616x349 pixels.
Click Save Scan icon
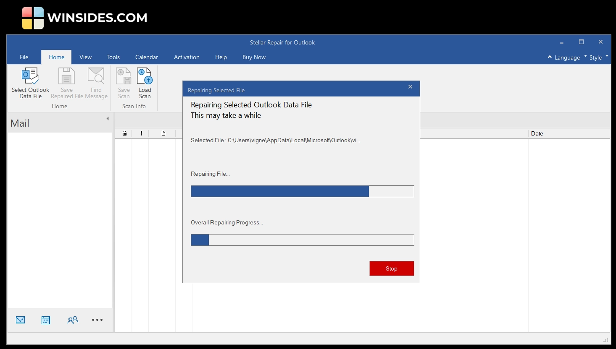(x=124, y=76)
